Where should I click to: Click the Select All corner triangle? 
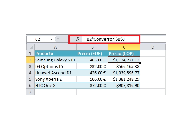pyautogui.click(x=30, y=47)
